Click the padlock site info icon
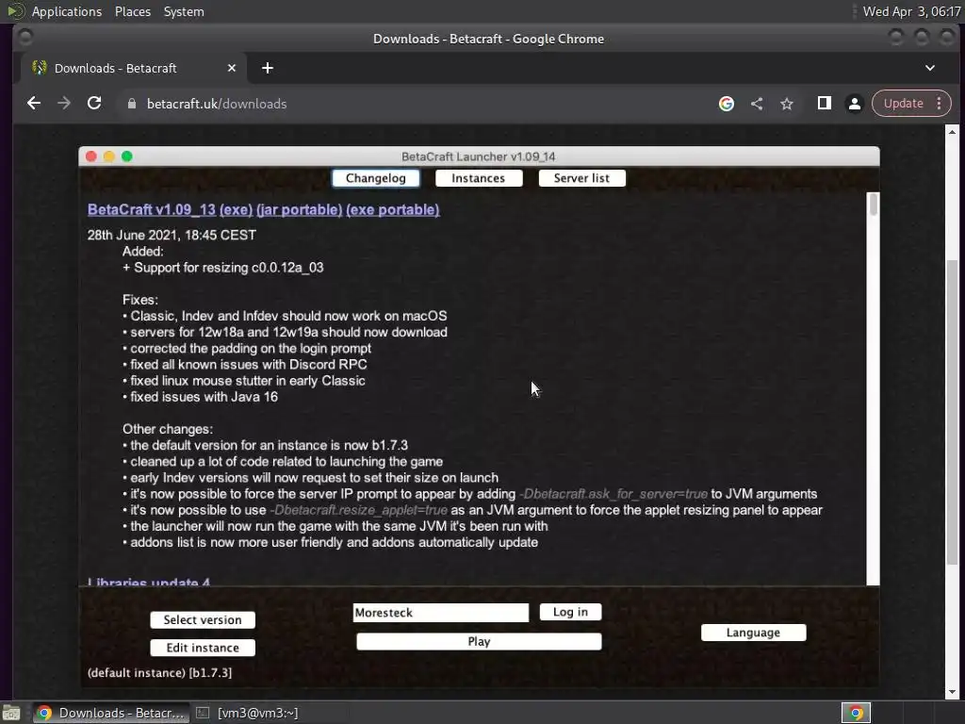Screen dimensions: 965x724 click(x=131, y=104)
